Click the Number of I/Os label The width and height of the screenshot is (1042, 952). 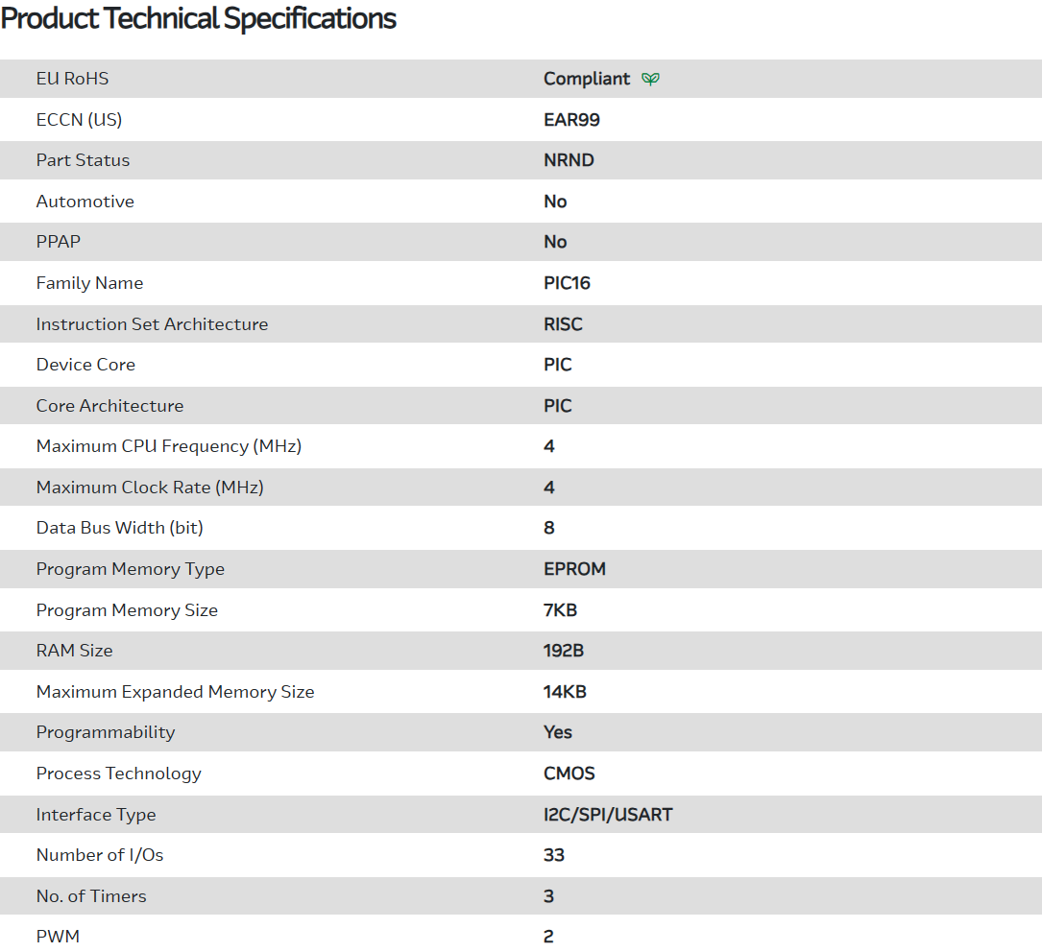(x=100, y=855)
